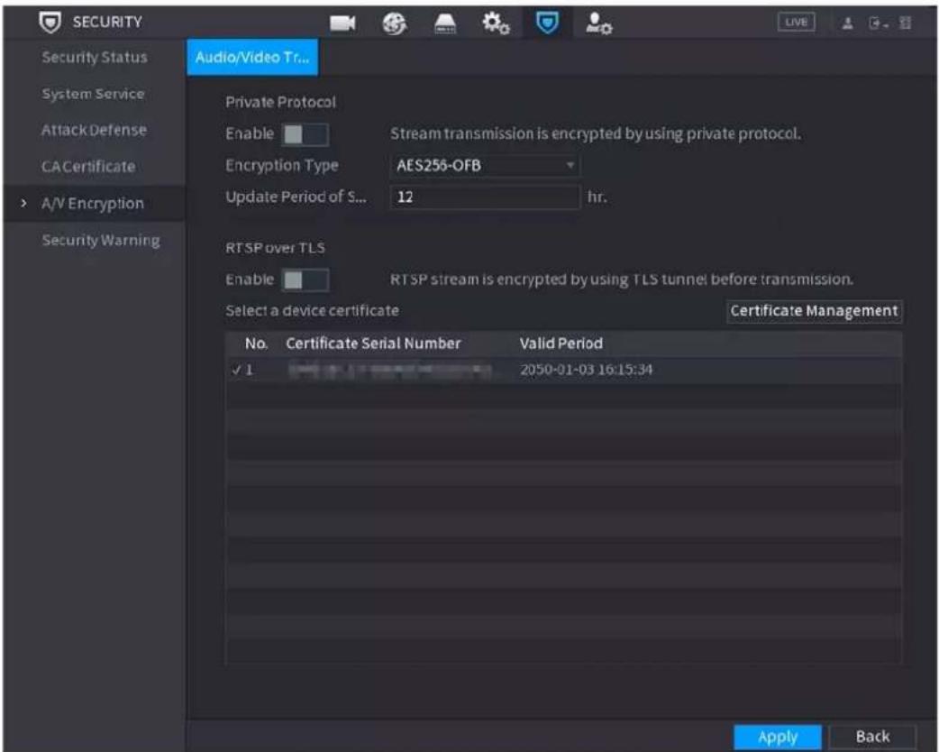
Task: Click the Update Period input field
Action: pyautogui.click(x=485, y=197)
